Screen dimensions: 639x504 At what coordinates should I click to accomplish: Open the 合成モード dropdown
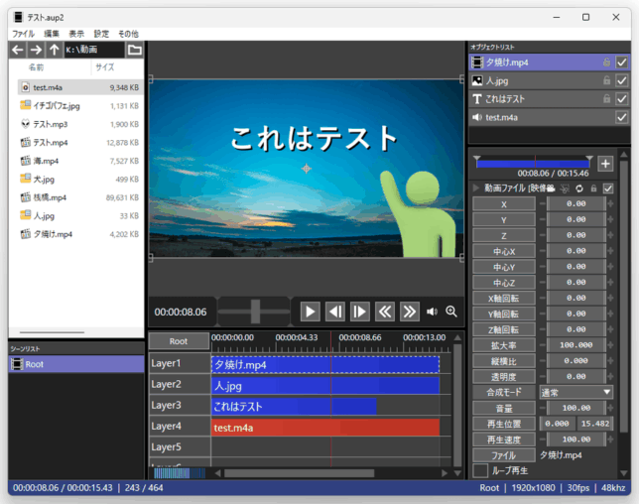575,392
